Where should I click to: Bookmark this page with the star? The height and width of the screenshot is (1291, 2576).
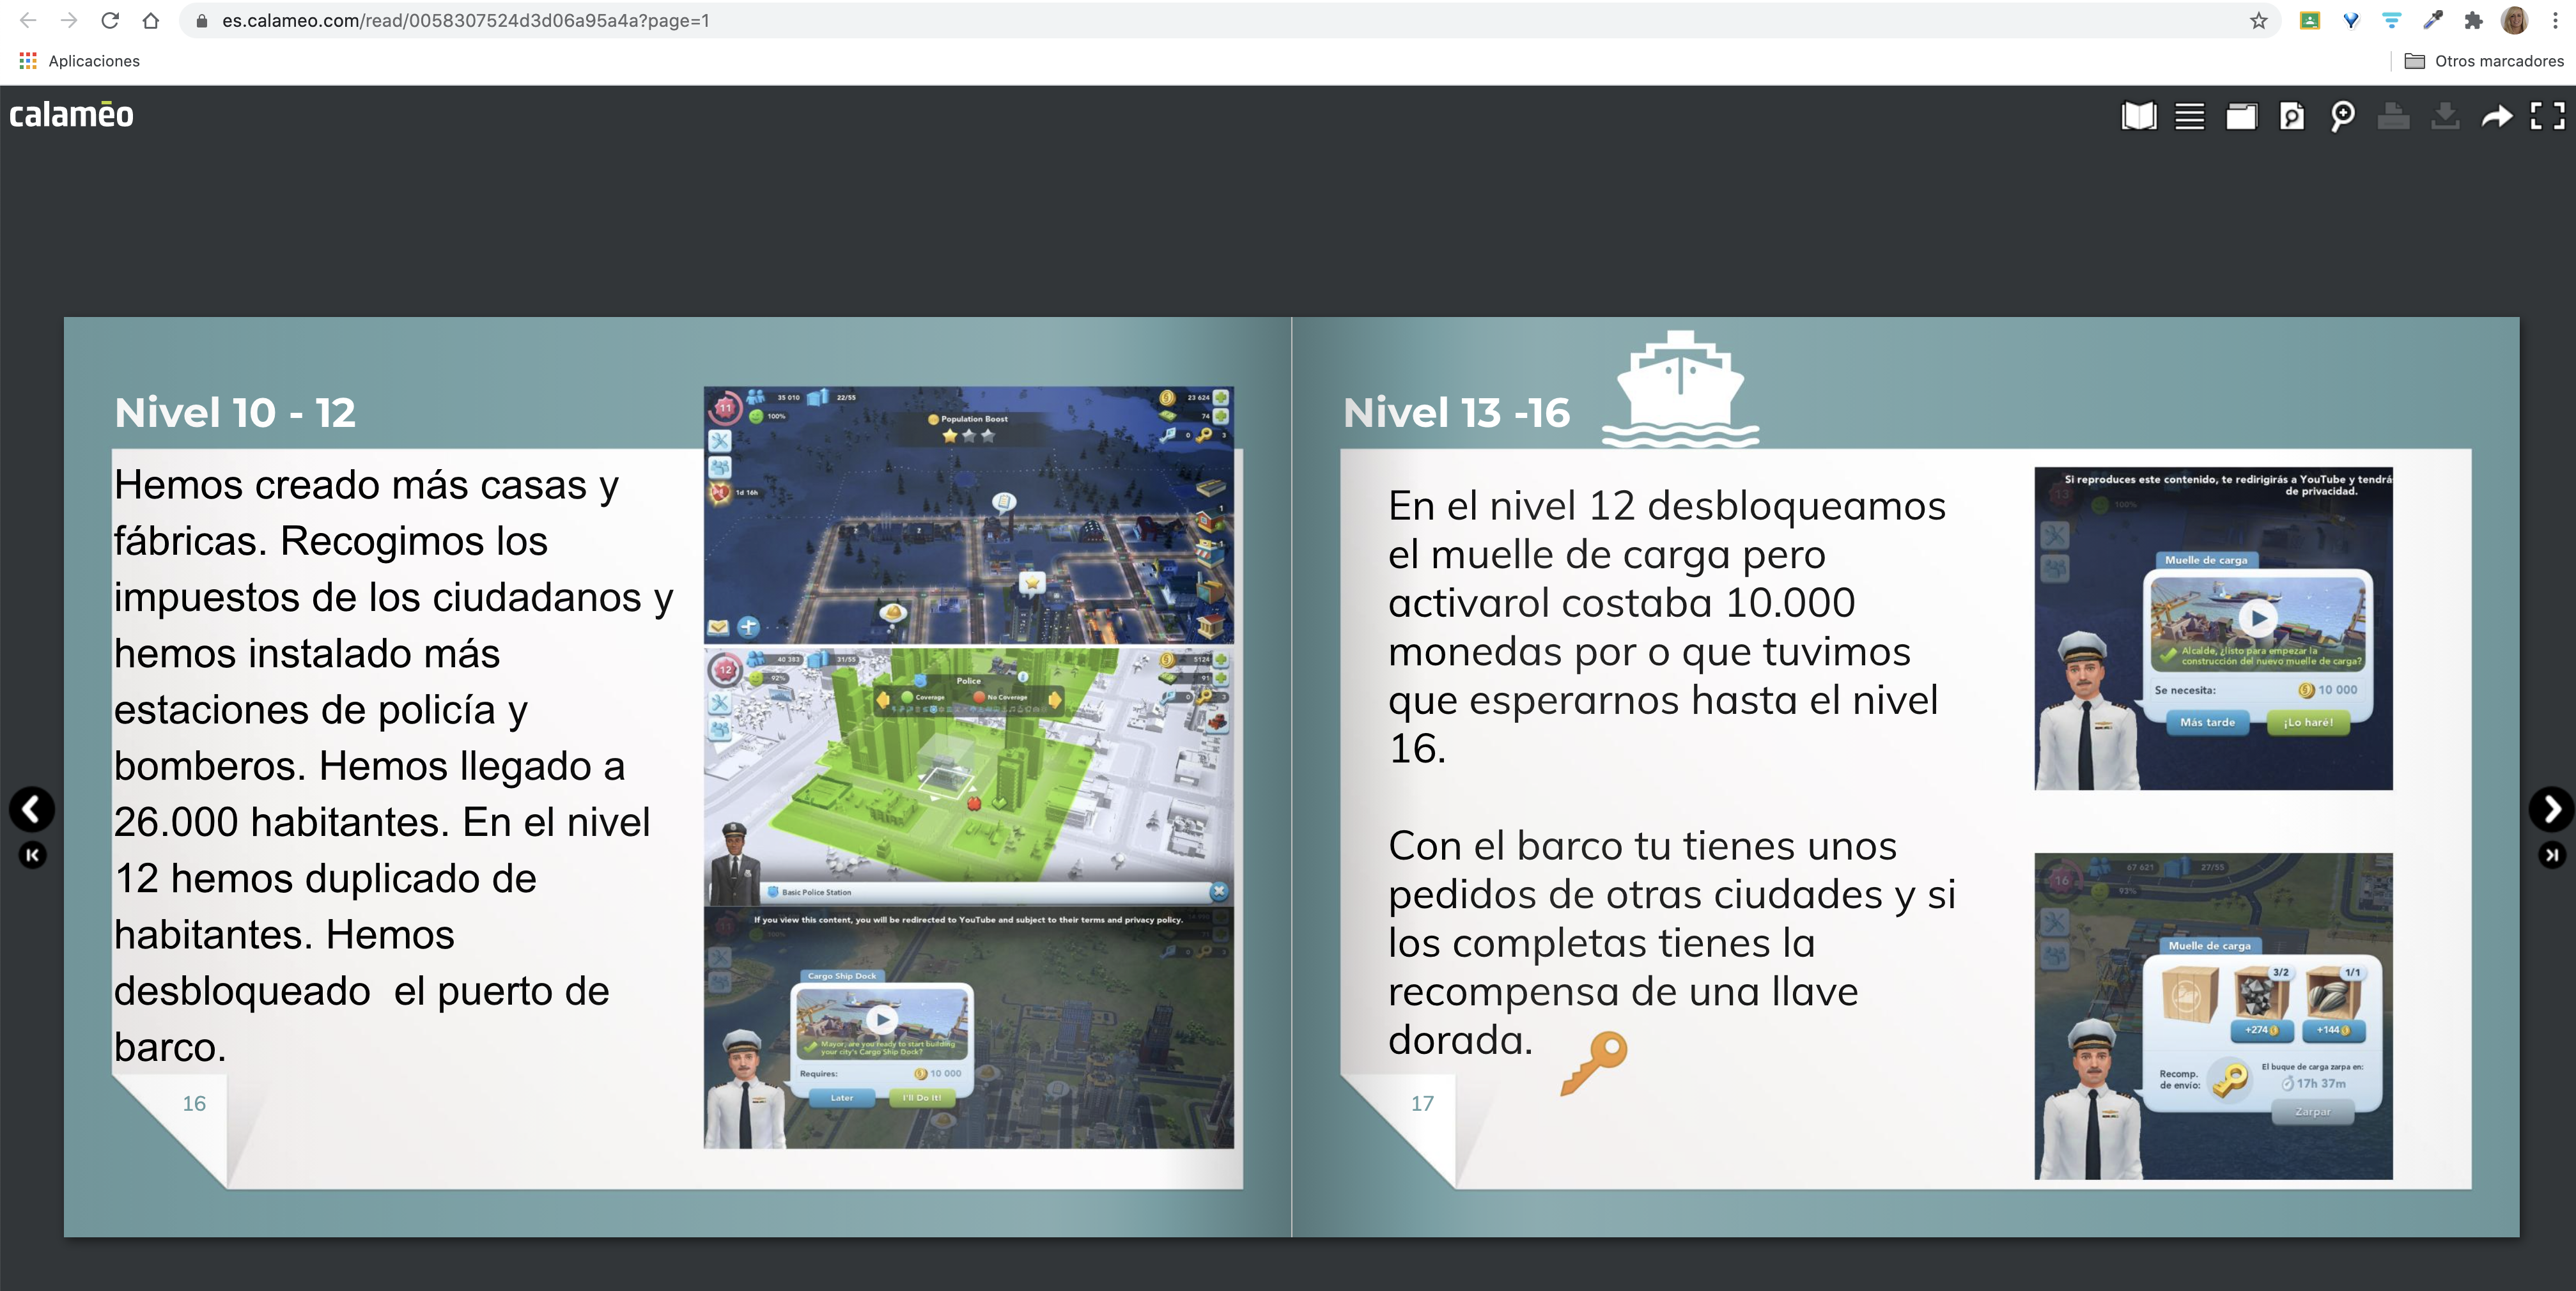tap(2258, 20)
